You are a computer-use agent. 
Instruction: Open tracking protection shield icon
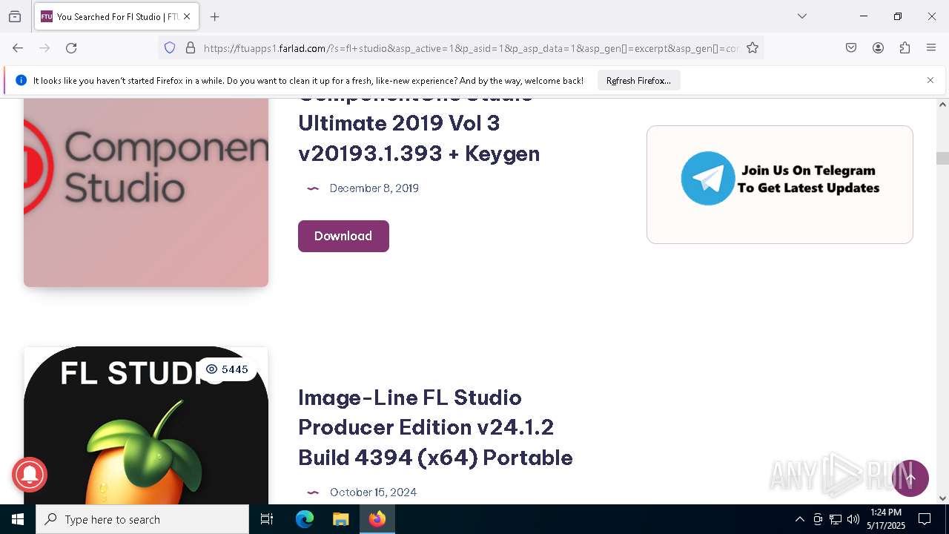tap(170, 48)
